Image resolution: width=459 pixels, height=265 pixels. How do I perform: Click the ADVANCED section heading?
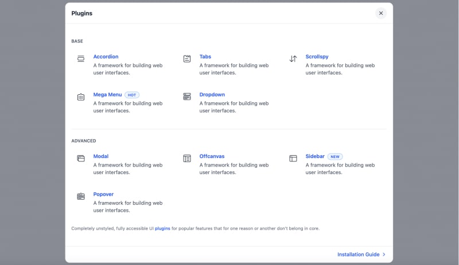[83, 141]
